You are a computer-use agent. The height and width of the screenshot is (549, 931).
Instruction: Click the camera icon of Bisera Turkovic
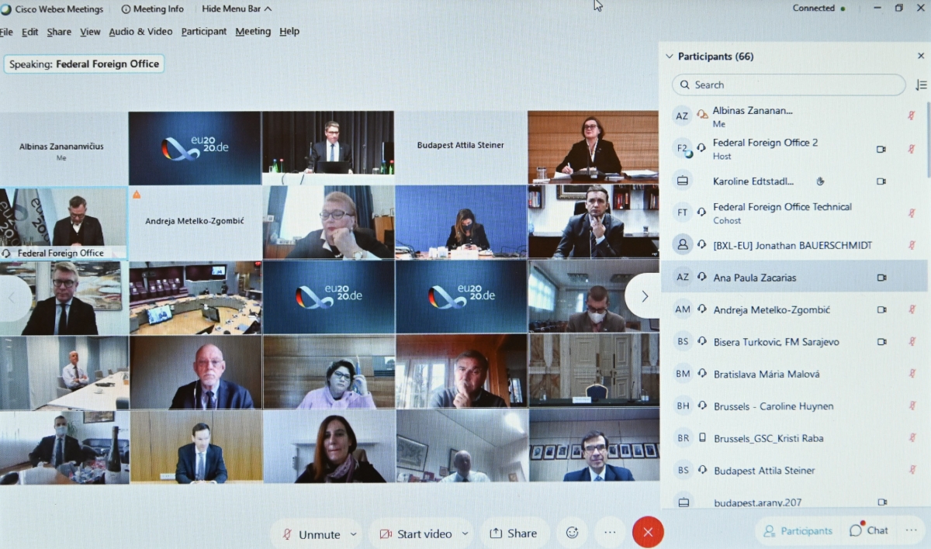881,341
